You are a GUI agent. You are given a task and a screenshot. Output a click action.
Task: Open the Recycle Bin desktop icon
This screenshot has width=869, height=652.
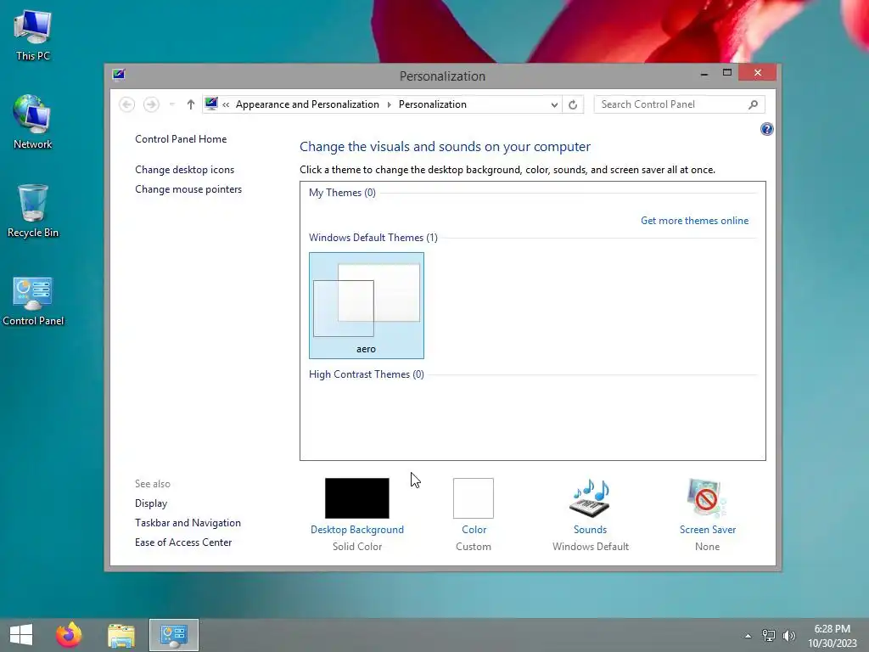point(33,211)
